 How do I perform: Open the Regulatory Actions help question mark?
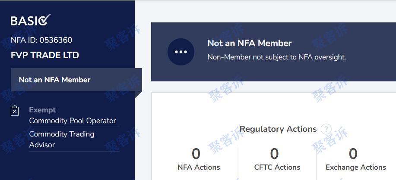pos(326,129)
